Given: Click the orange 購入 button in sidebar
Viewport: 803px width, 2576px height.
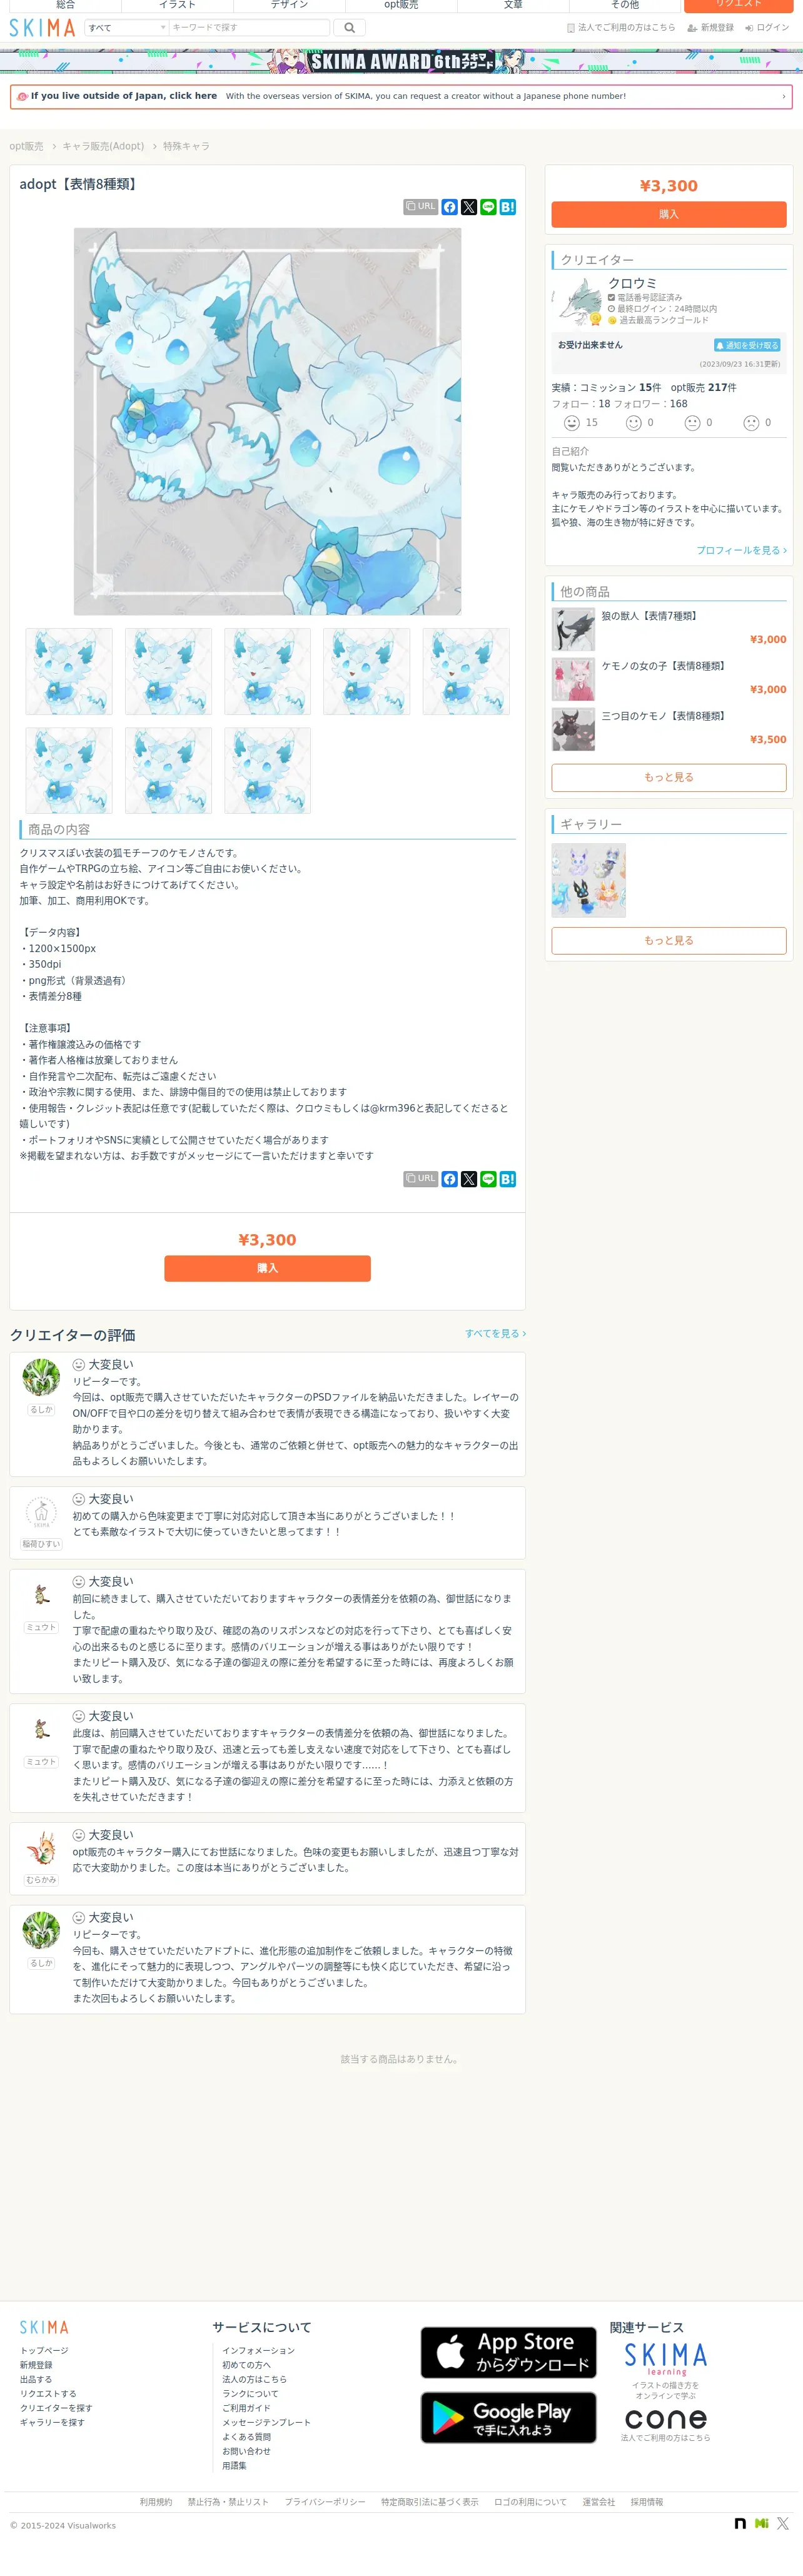Looking at the screenshot, I should coord(669,214).
